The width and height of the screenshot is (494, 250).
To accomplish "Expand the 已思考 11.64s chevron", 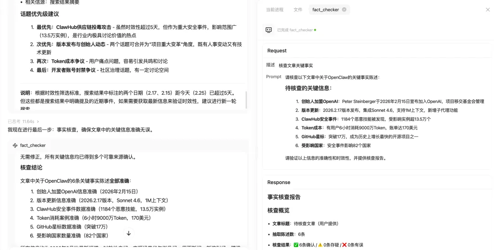I will (38, 121).
